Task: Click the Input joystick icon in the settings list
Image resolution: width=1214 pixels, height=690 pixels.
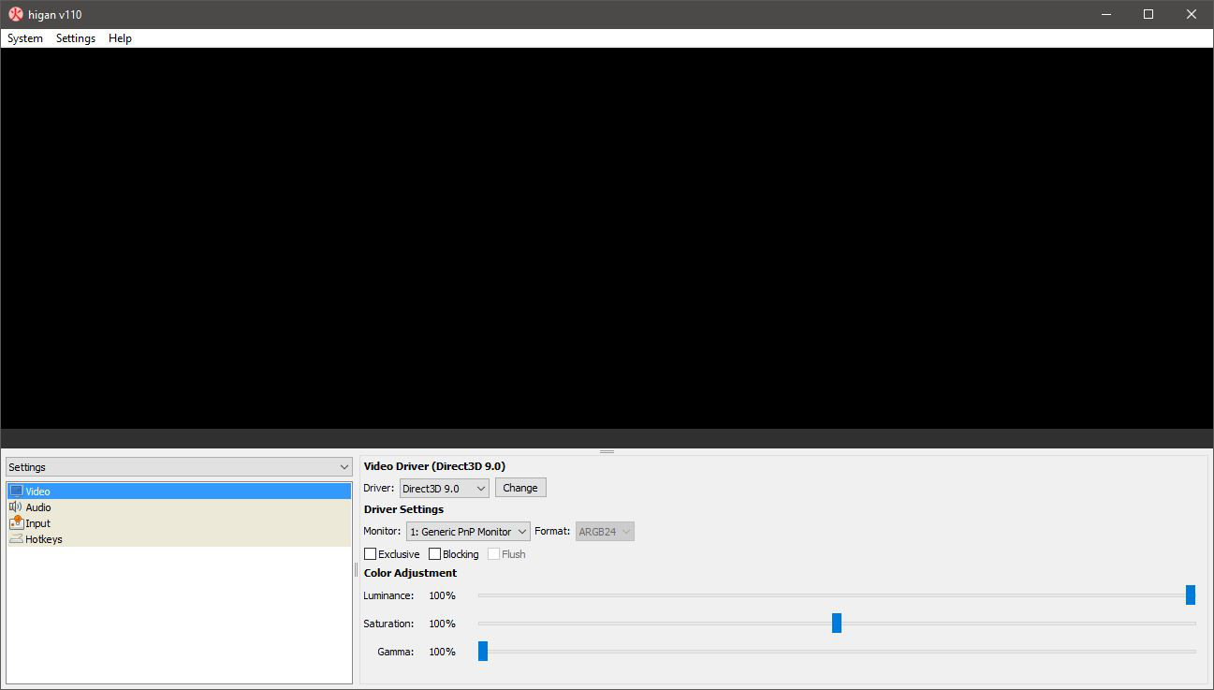Action: [x=16, y=522]
